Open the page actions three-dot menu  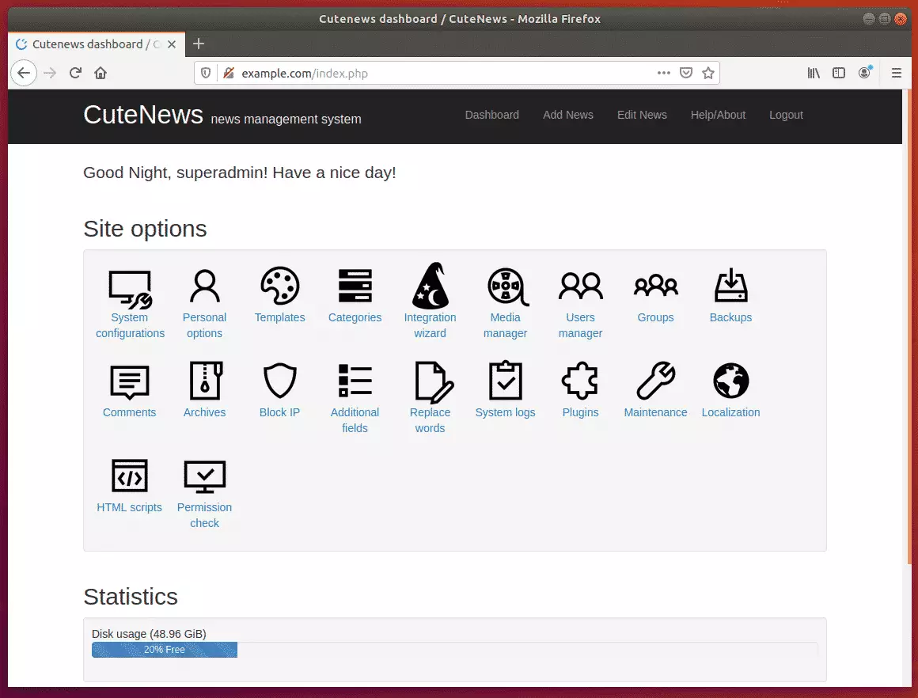pyautogui.click(x=663, y=73)
